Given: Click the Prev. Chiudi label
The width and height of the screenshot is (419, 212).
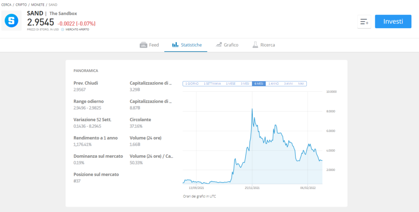Looking at the screenshot, I should pos(86,83).
